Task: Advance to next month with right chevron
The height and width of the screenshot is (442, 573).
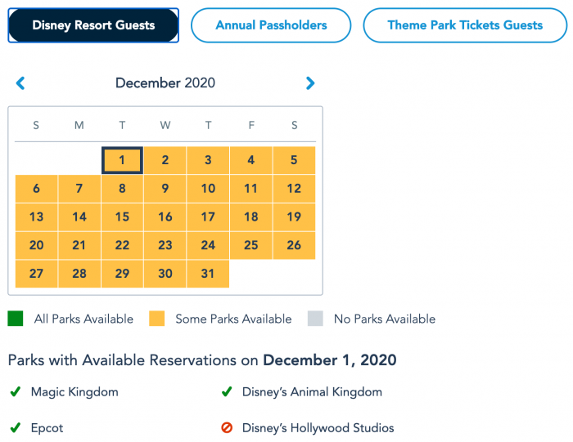Action: (310, 83)
